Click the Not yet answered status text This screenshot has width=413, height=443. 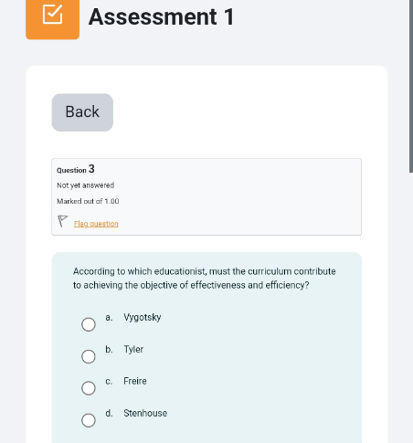pyautogui.click(x=86, y=185)
